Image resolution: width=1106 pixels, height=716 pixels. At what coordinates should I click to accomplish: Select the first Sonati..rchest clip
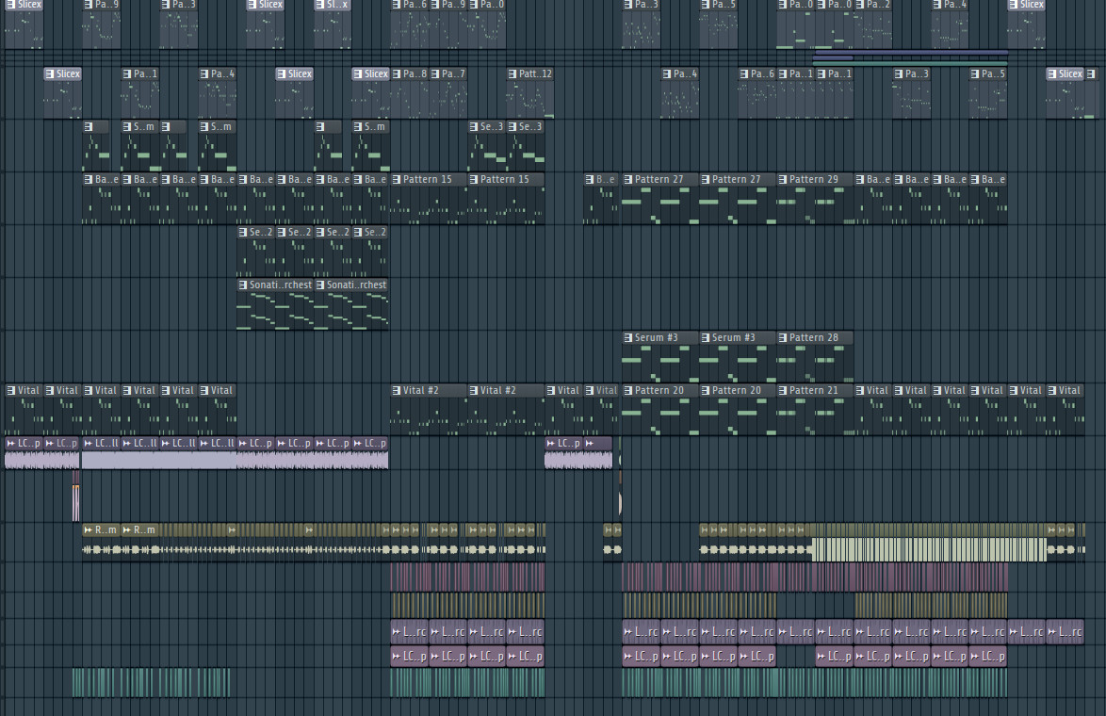pyautogui.click(x=274, y=304)
